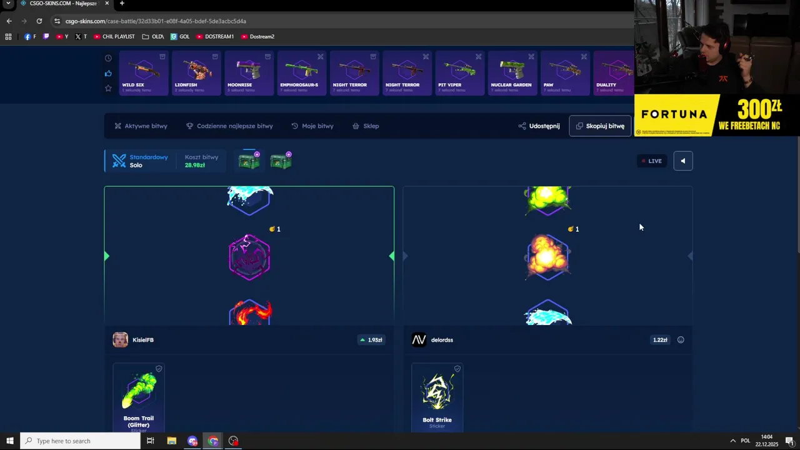Click the 1.93zł total badge
This screenshot has width=800, height=450.
pos(371,340)
